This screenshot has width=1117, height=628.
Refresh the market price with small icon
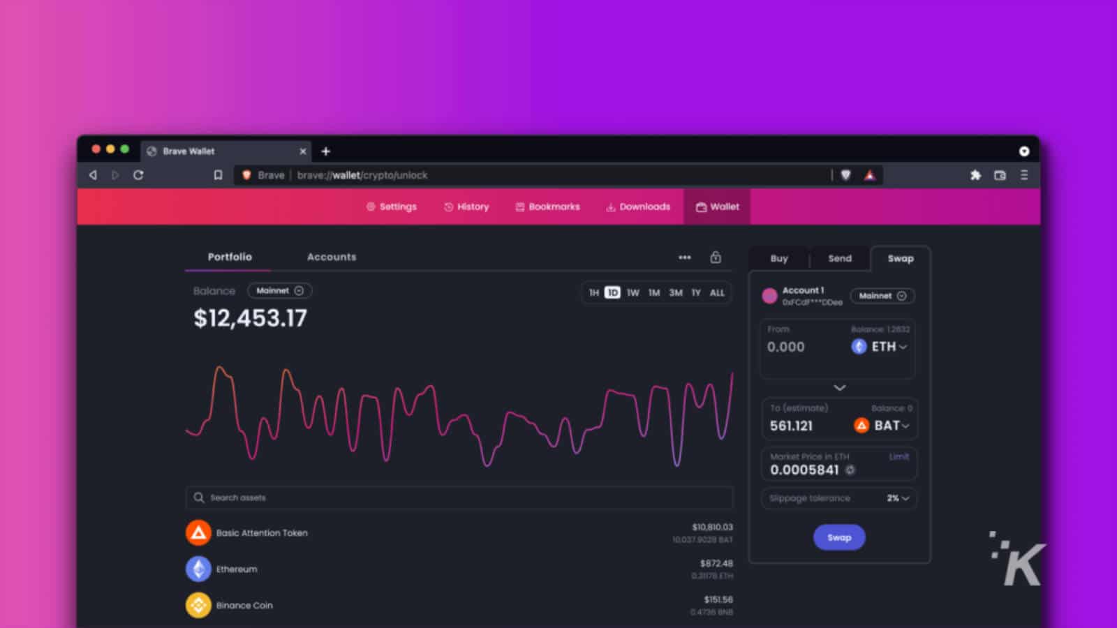tap(850, 470)
